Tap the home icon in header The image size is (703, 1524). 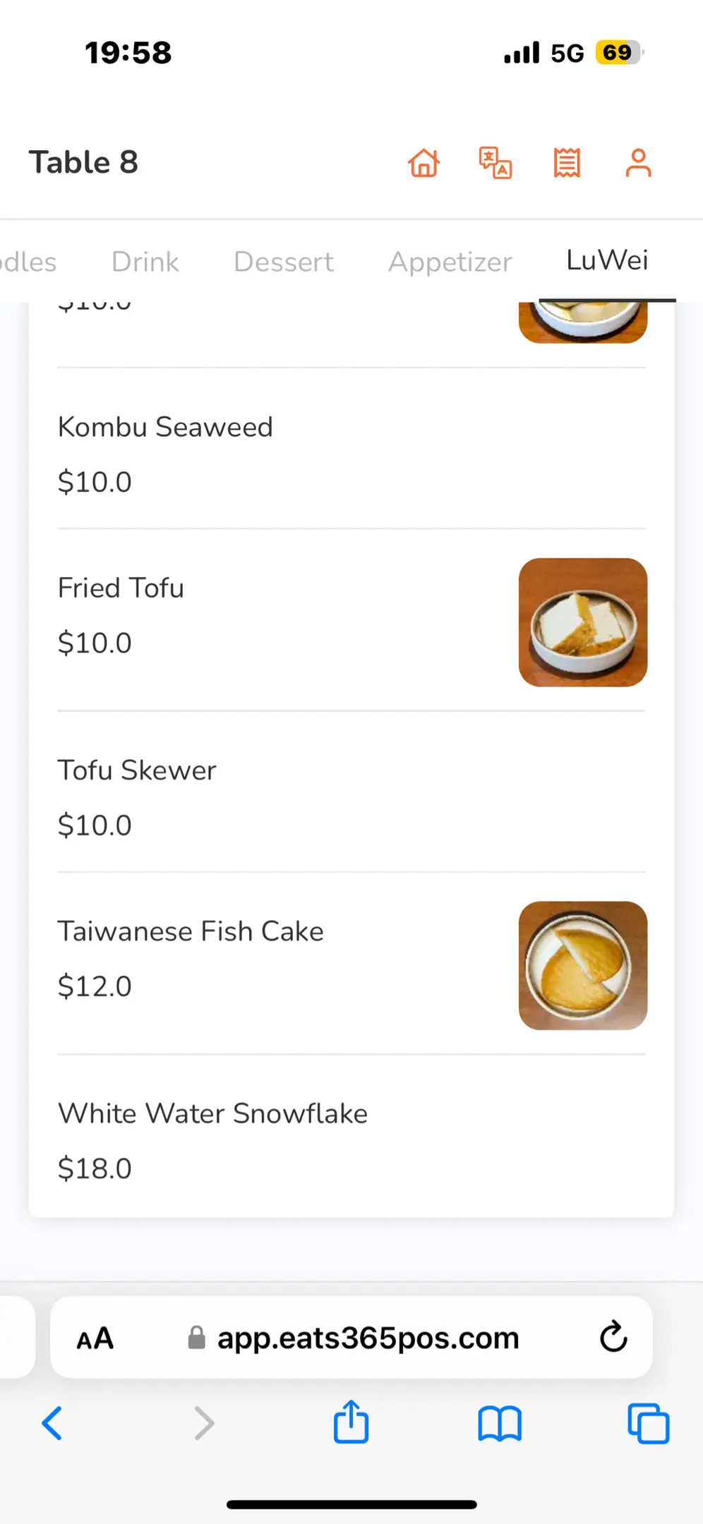point(424,163)
